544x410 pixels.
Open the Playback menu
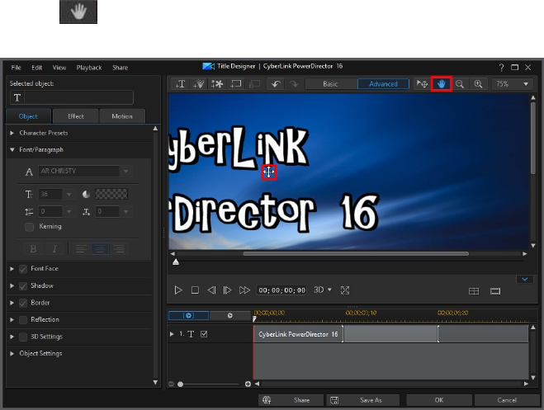click(x=89, y=68)
